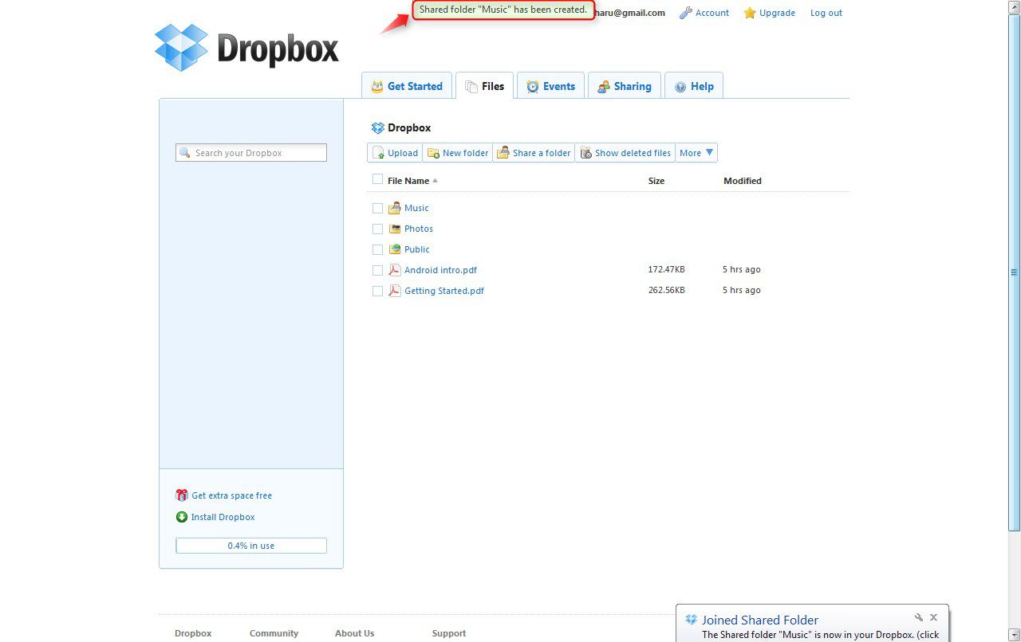
Task: Select the Android intro.pdf checkbox
Action: pyautogui.click(x=377, y=270)
